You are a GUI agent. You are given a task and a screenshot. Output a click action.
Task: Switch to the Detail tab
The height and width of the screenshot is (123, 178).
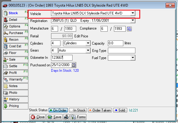[15, 20]
